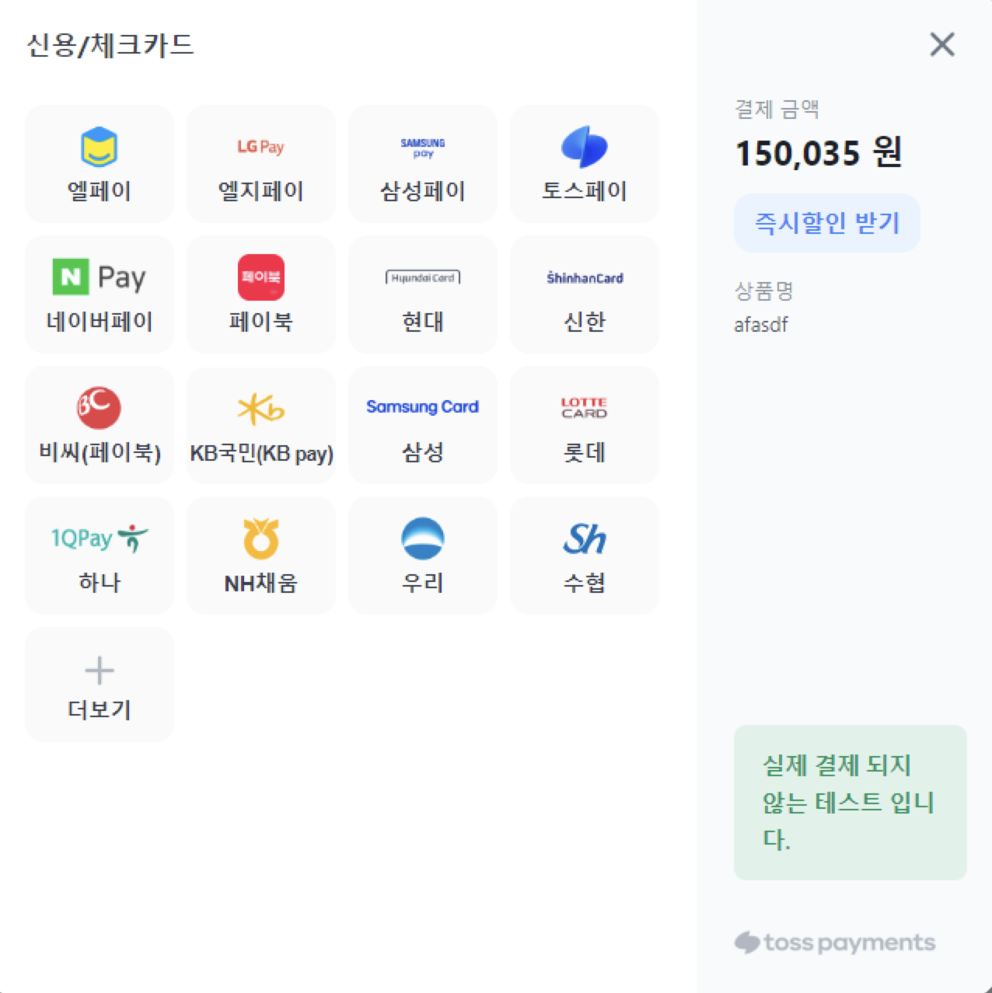The width and height of the screenshot is (992, 993).
Task: Choose NH Chaeum (NH채움) card
Action: [261, 556]
